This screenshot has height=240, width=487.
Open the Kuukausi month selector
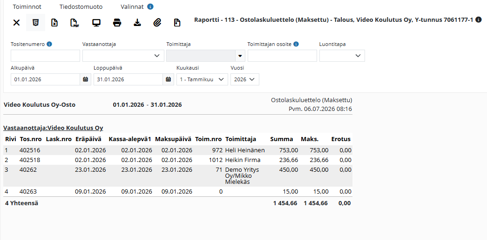202,79
